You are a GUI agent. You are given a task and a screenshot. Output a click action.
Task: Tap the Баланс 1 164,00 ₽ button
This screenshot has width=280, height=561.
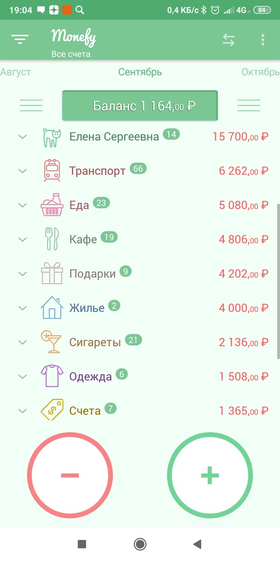[140, 106]
